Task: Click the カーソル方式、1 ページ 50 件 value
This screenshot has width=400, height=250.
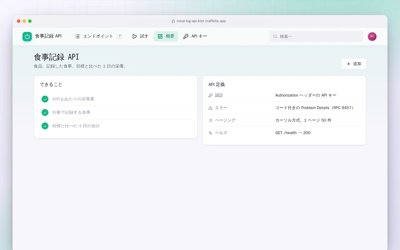Action: pyautogui.click(x=303, y=120)
